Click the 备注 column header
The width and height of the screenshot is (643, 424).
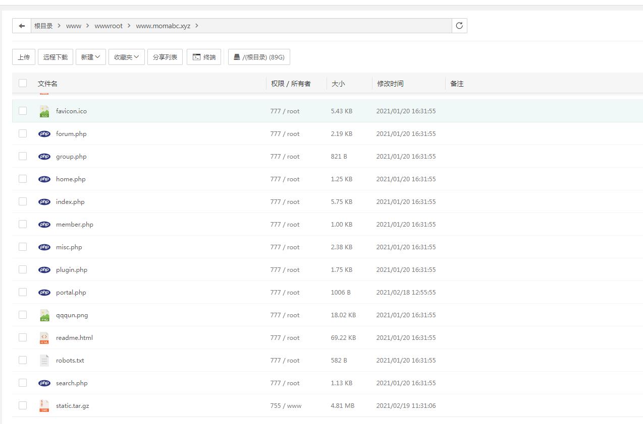(457, 84)
